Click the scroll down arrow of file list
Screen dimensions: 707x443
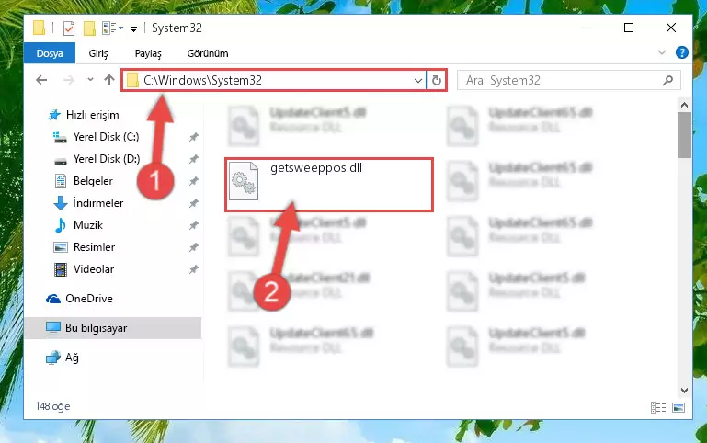[x=684, y=391]
